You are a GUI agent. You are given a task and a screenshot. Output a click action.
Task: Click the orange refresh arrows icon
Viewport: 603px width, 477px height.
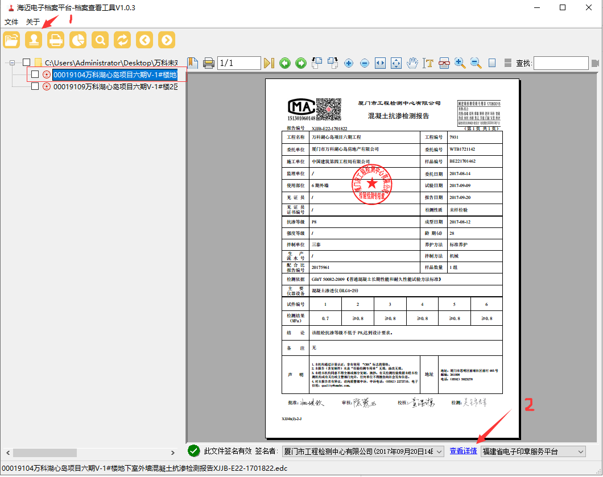(x=122, y=40)
